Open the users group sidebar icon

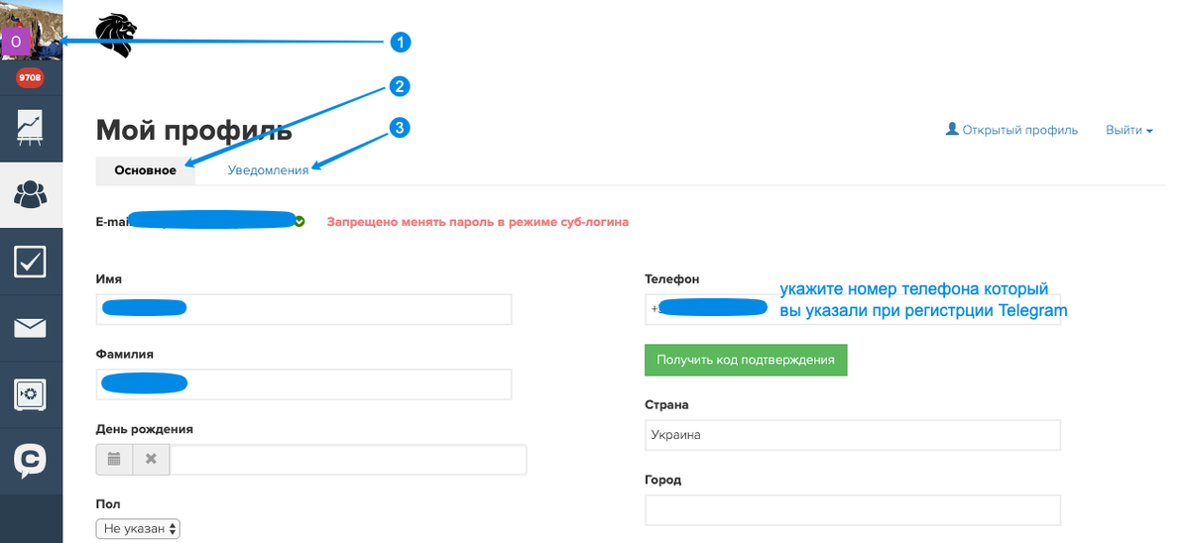coord(31,194)
